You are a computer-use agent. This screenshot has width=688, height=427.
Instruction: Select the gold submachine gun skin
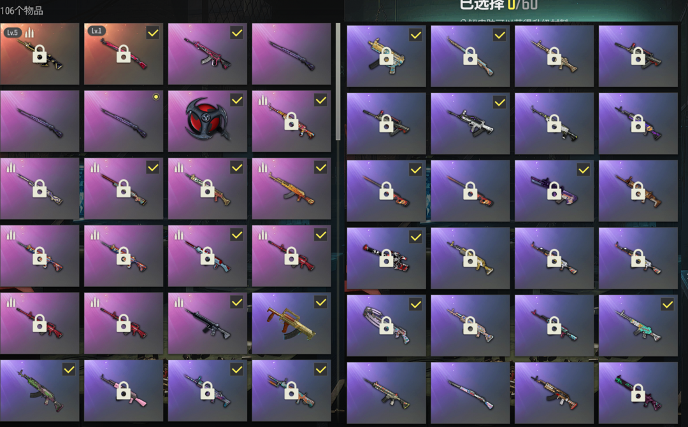coord(386,56)
